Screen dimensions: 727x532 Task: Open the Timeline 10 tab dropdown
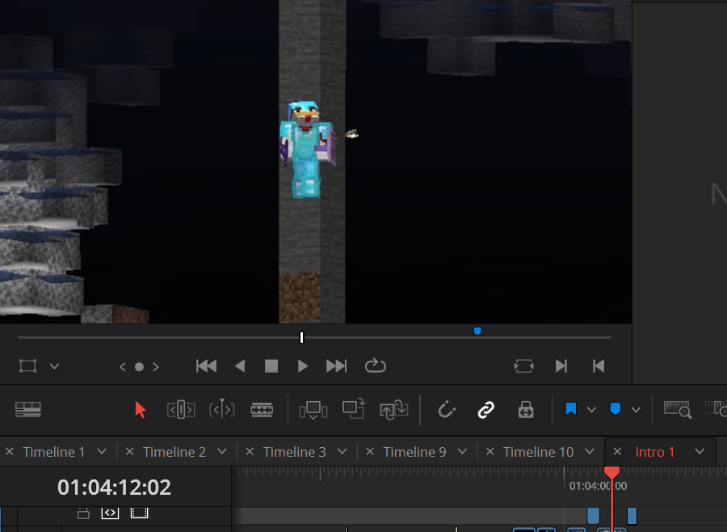pyautogui.click(x=590, y=452)
